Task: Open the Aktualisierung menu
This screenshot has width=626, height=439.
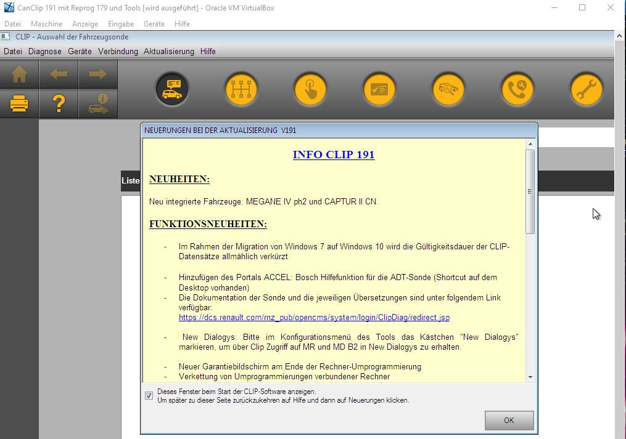Action: pos(168,52)
